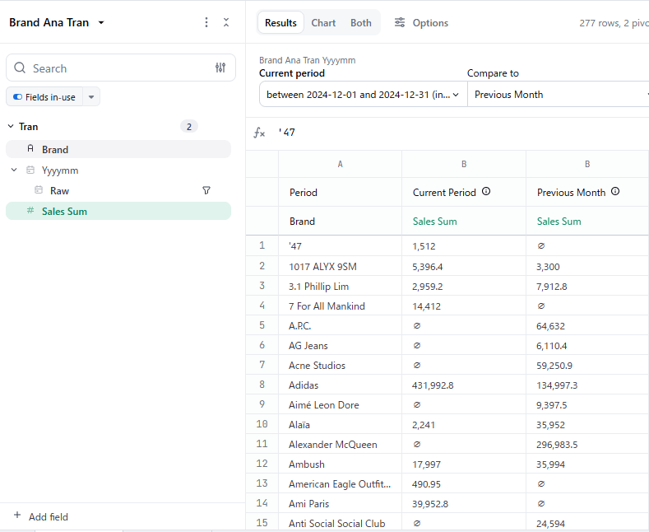Select the Ami Paris cell
Viewport: 649px width, 532px height.
340,504
